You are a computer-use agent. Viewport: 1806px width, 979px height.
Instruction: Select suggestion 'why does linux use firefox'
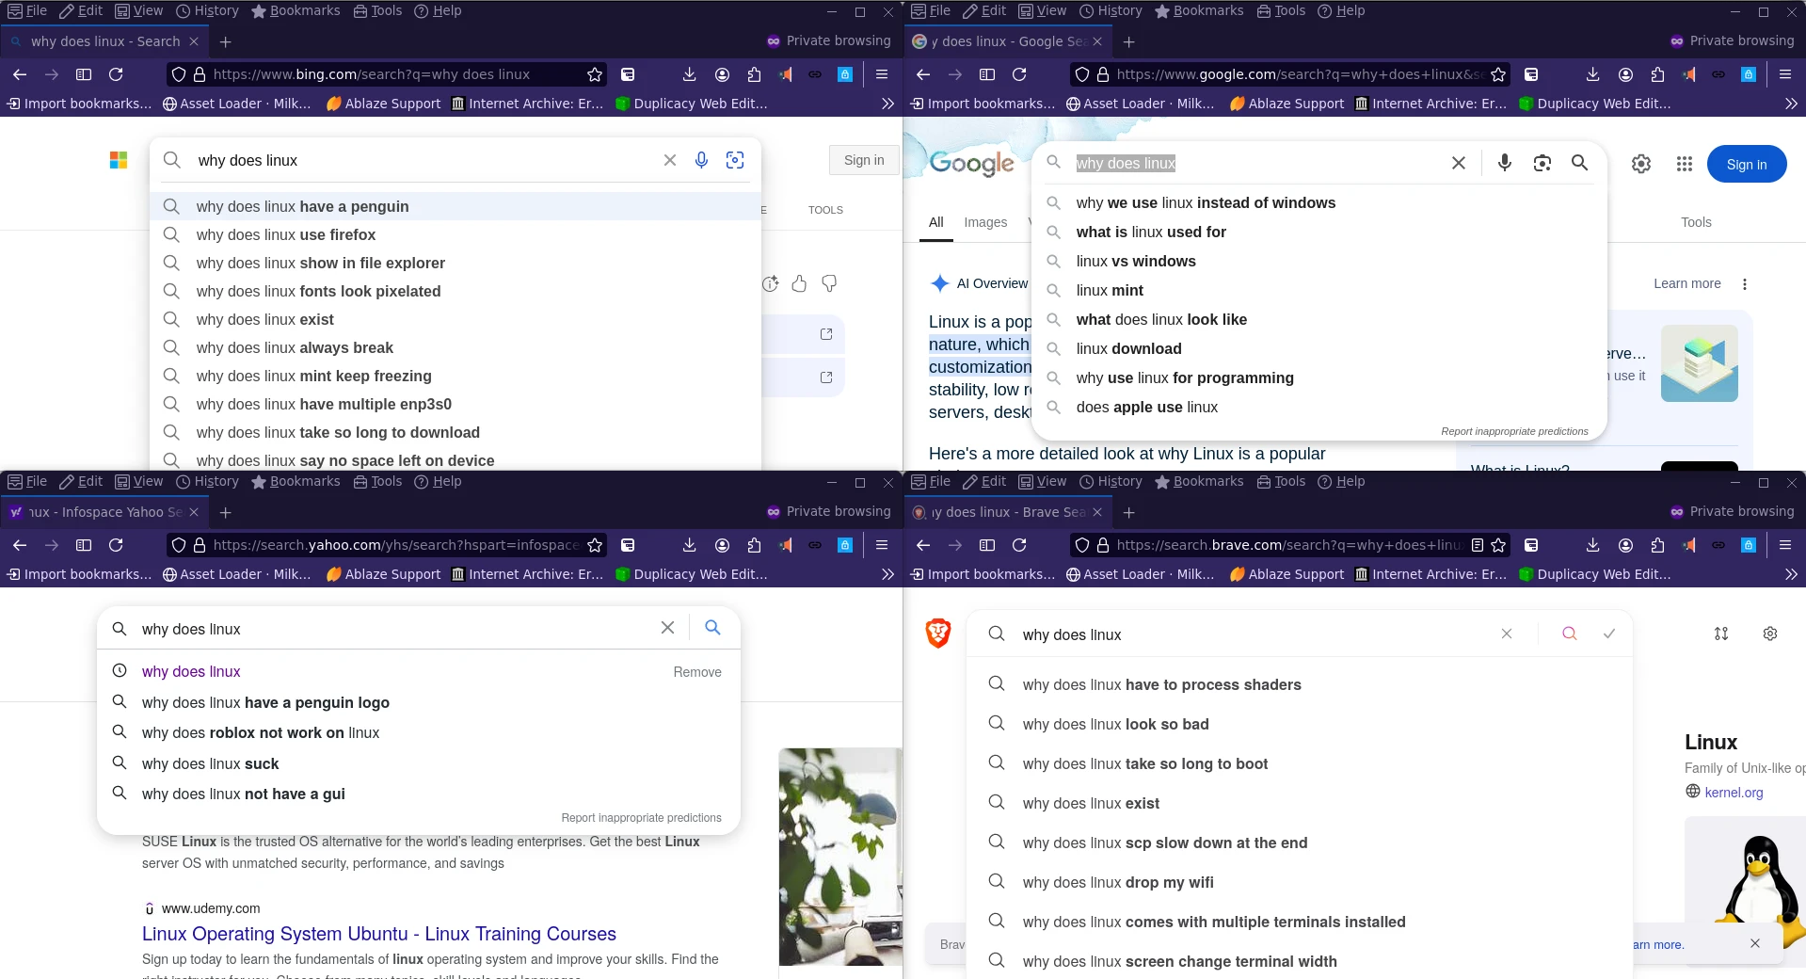455,234
